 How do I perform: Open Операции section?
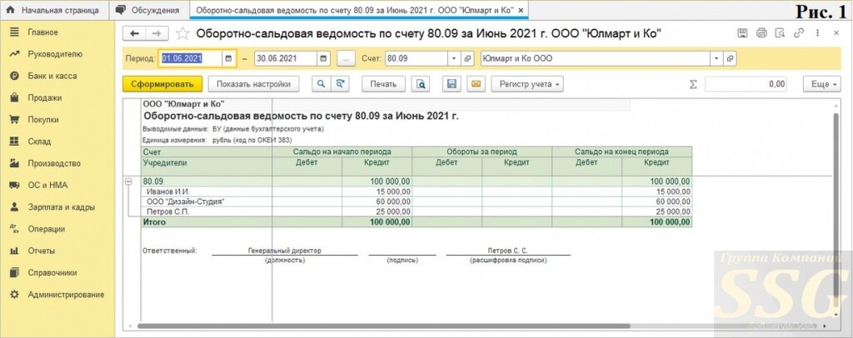click(57, 229)
